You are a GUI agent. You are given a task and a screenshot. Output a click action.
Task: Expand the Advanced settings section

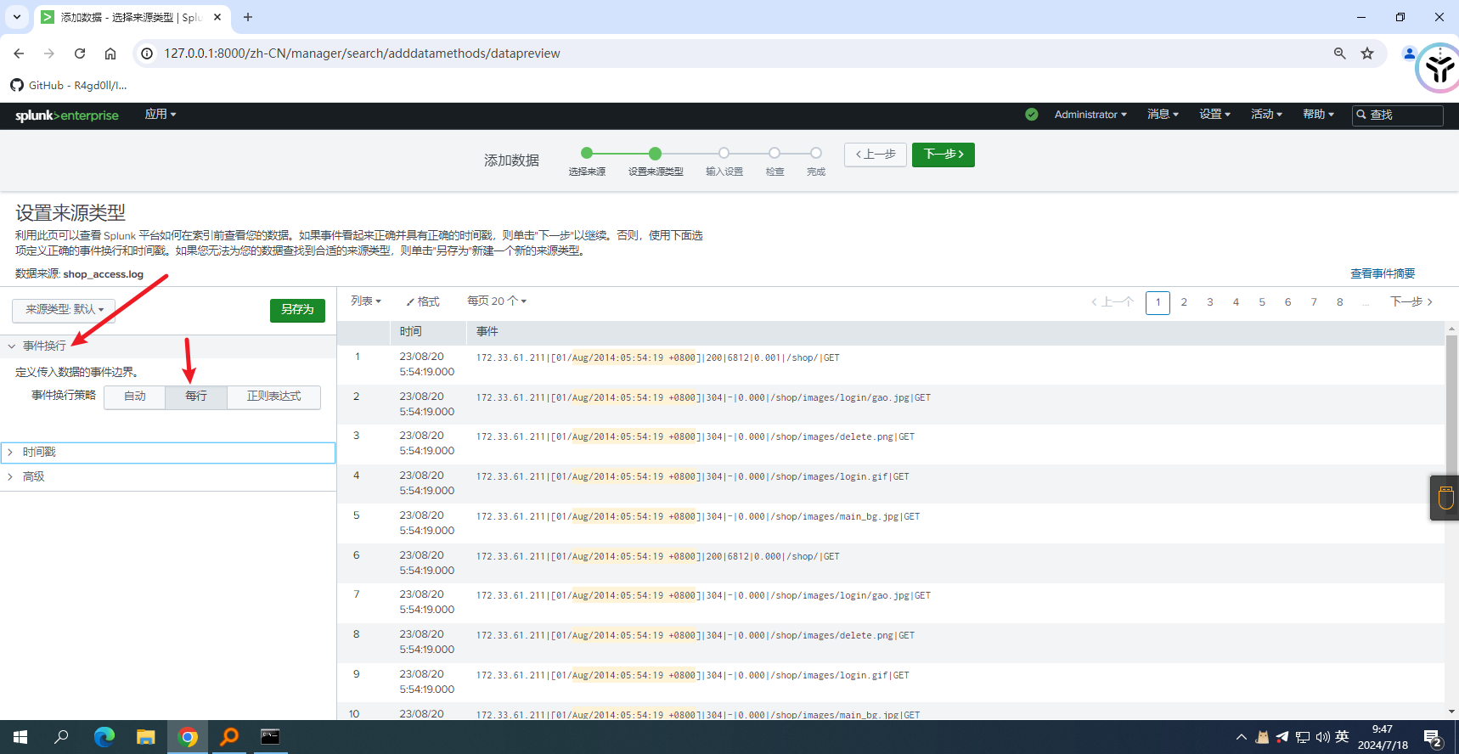click(34, 477)
